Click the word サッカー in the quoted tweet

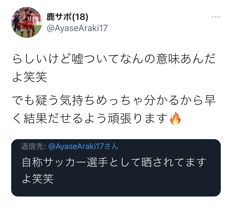pyautogui.click(x=65, y=162)
